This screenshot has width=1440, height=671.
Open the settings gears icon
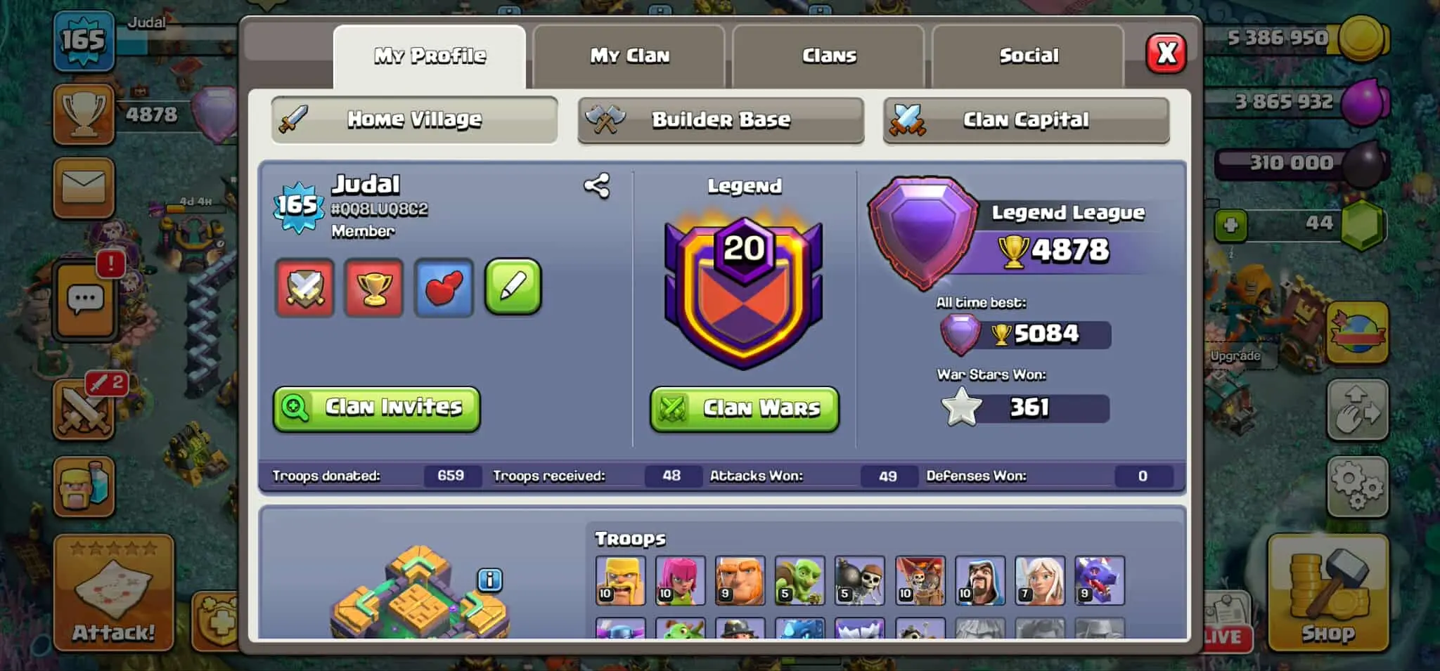(x=1357, y=486)
